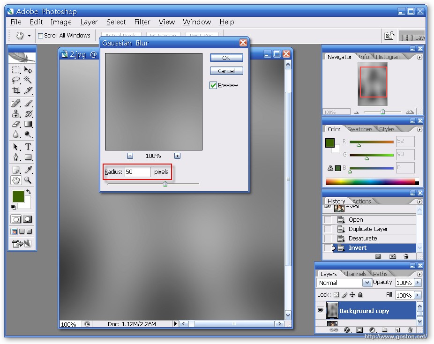The height and width of the screenshot is (344, 434).
Task: Select the Eraser tool
Action: [16, 124]
